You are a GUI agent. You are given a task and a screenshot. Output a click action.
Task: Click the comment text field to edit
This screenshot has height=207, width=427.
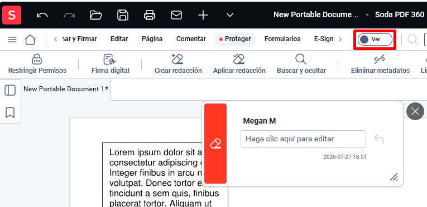pos(303,139)
